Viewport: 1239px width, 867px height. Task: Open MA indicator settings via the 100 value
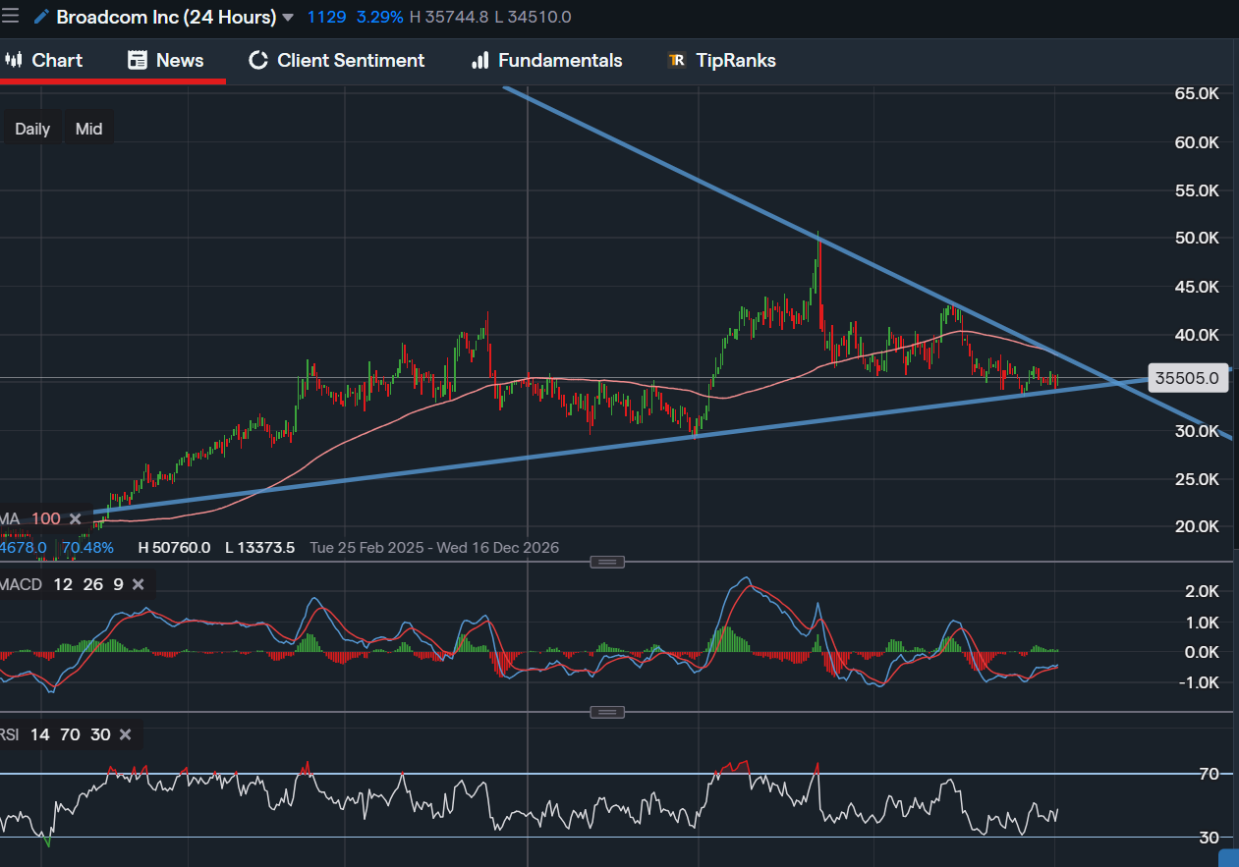(46, 518)
